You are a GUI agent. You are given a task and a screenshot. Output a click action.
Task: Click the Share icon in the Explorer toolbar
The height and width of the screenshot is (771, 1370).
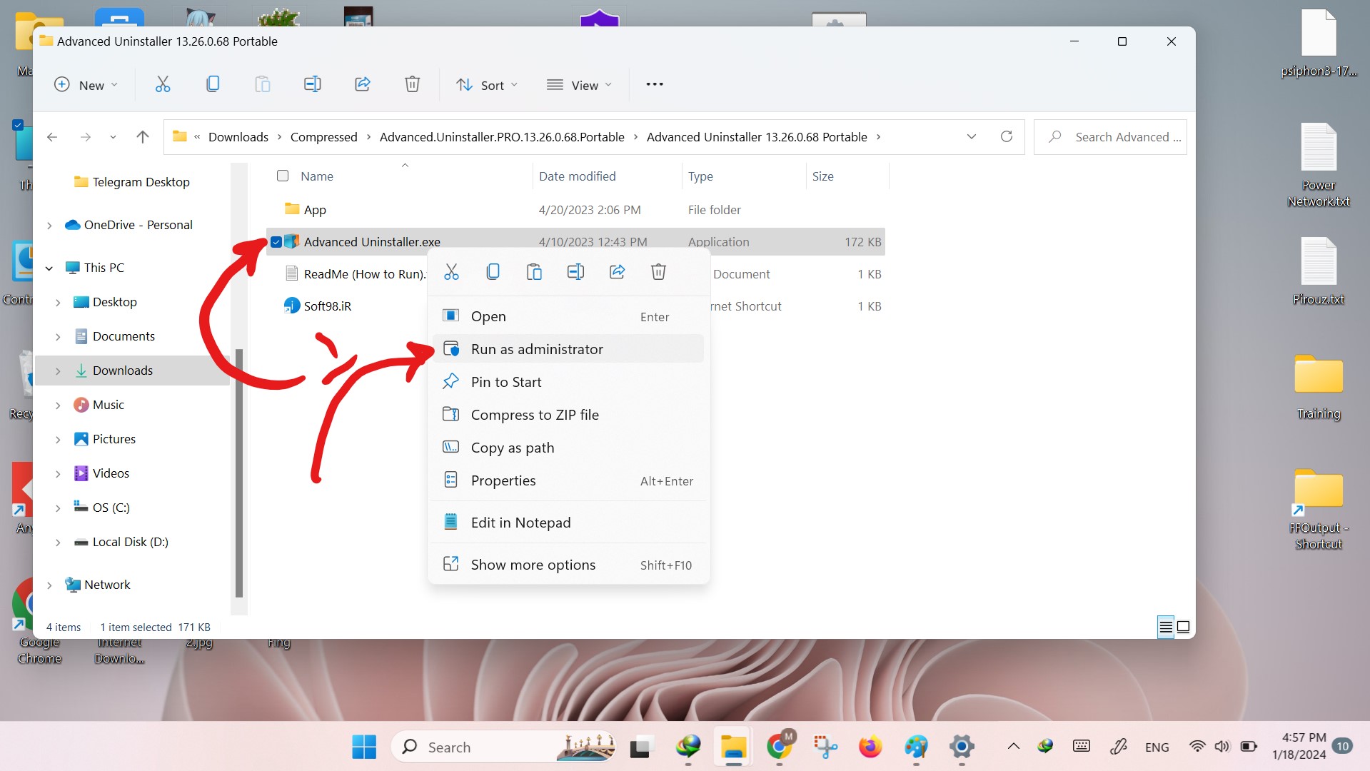363,85
